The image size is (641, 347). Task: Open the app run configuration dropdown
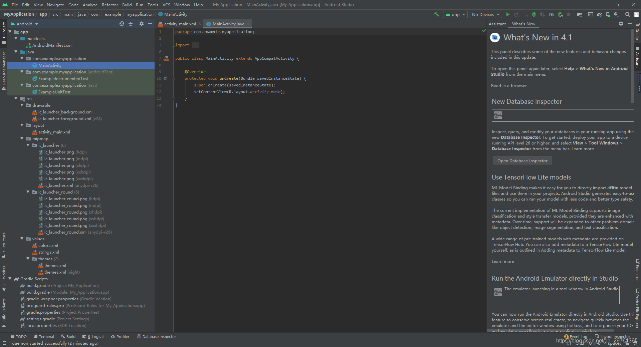pos(455,14)
